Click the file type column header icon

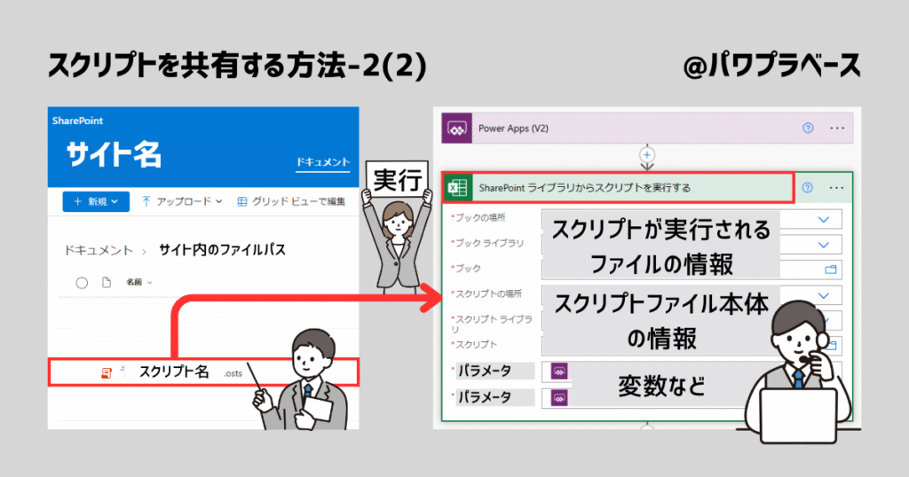[x=107, y=283]
